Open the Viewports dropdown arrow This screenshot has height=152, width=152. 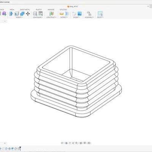[x=91, y=143]
